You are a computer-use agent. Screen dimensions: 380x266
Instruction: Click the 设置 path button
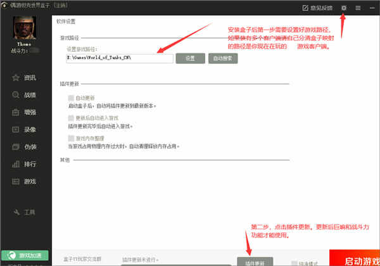[x=190, y=58]
